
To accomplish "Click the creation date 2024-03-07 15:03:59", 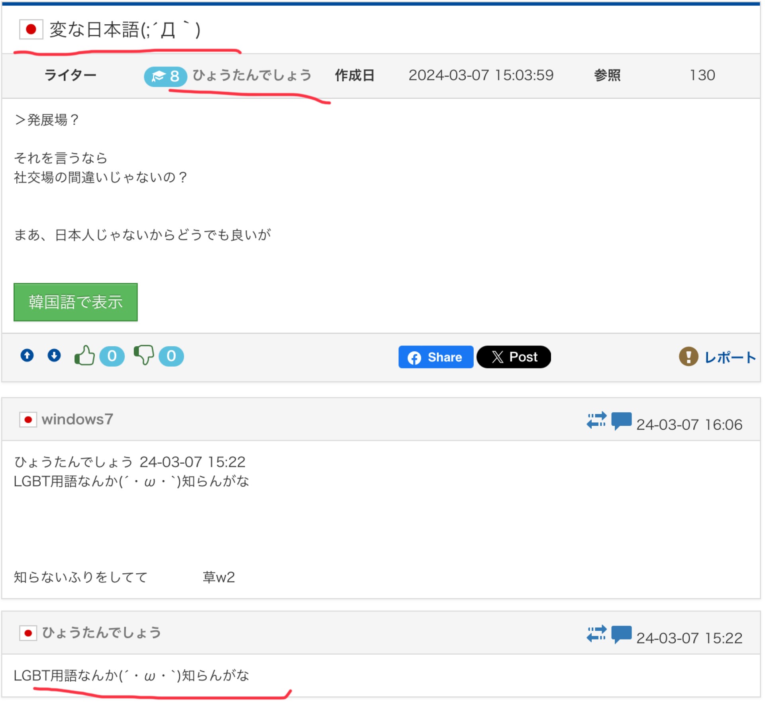I will tap(481, 75).
